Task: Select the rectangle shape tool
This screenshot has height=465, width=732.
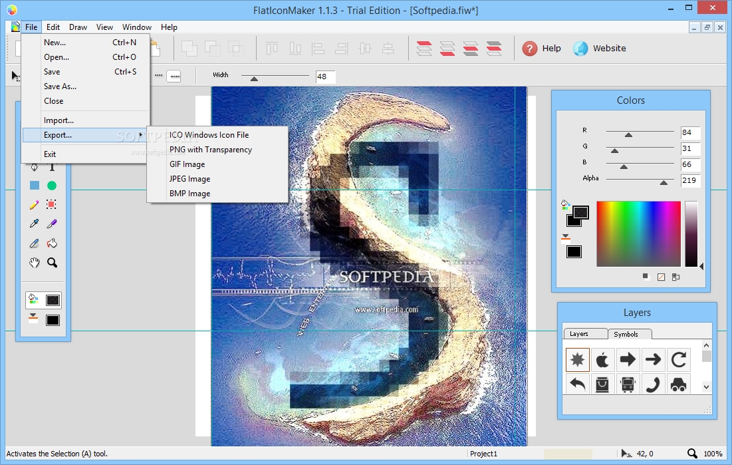Action: tap(35, 186)
